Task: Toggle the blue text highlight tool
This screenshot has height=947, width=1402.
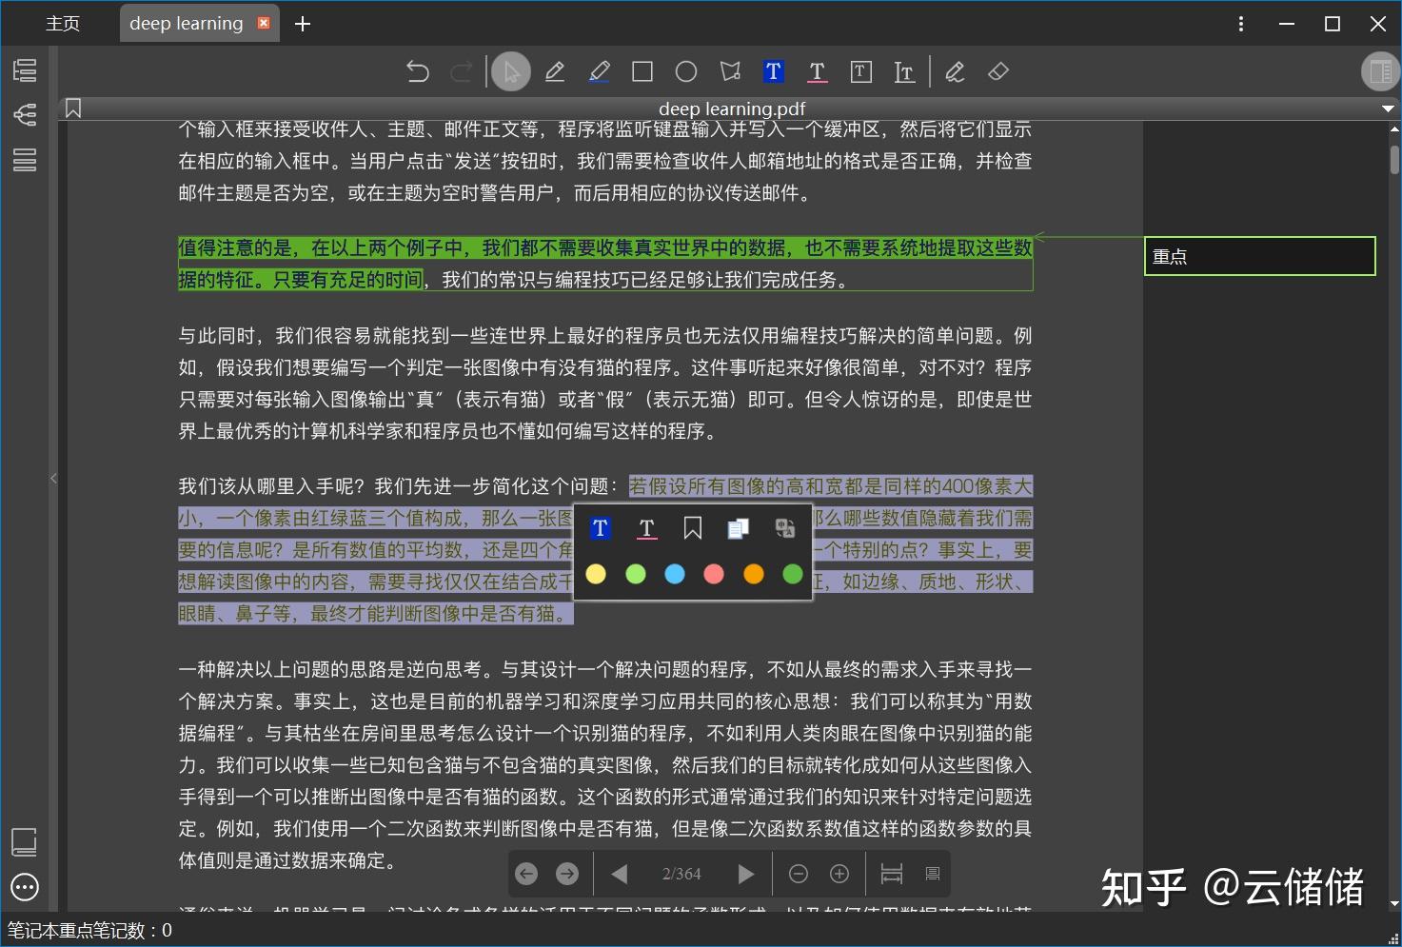Action: coord(773,70)
